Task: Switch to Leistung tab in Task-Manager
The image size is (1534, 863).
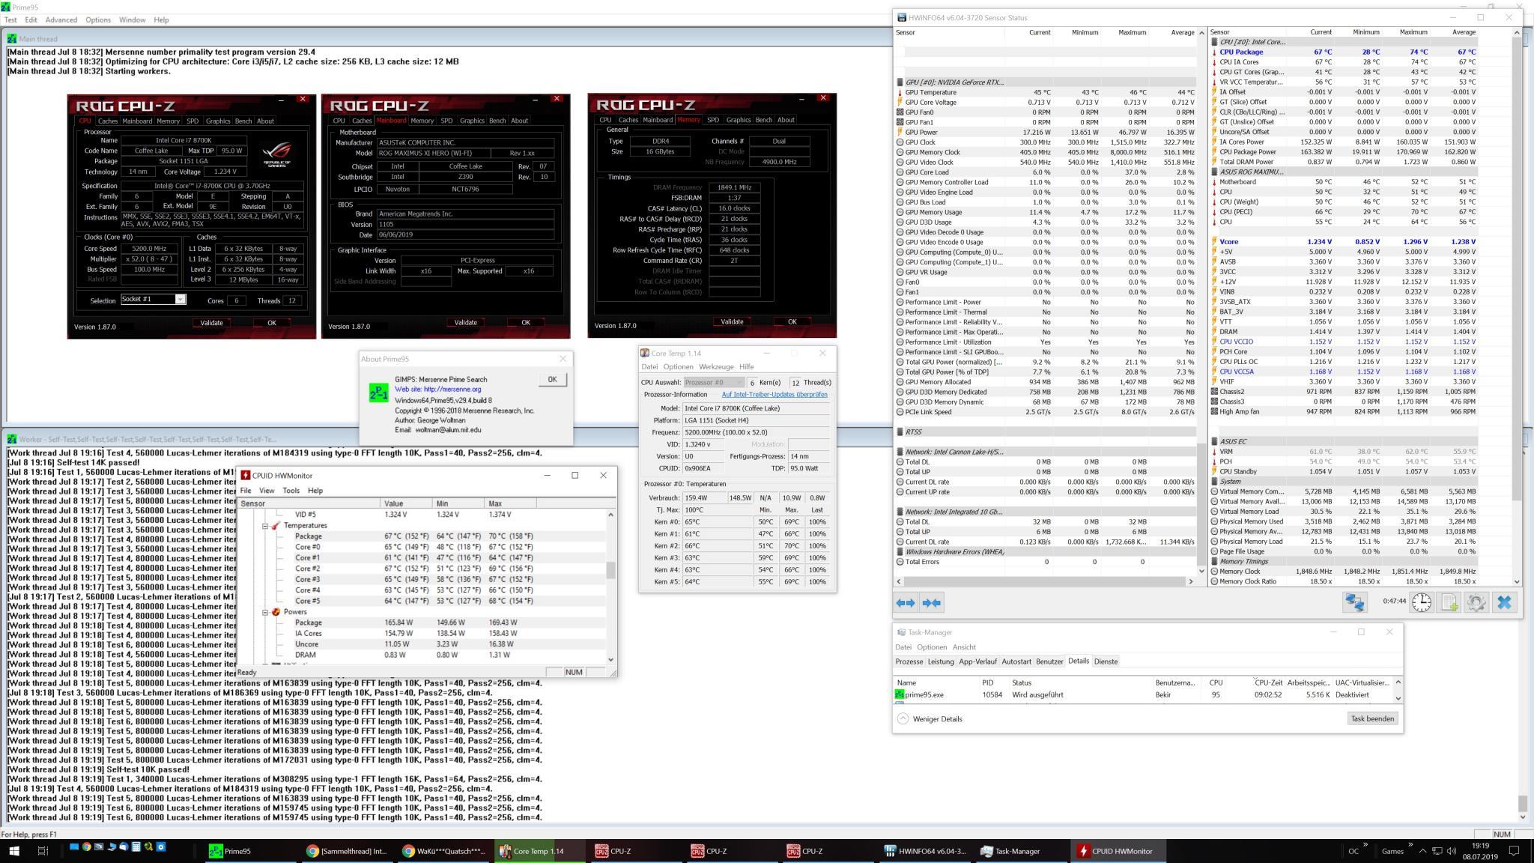Action: coord(941,661)
